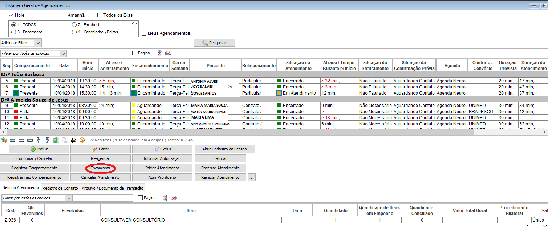Click the Excluir button
The width and height of the screenshot is (548, 227).
point(162,149)
